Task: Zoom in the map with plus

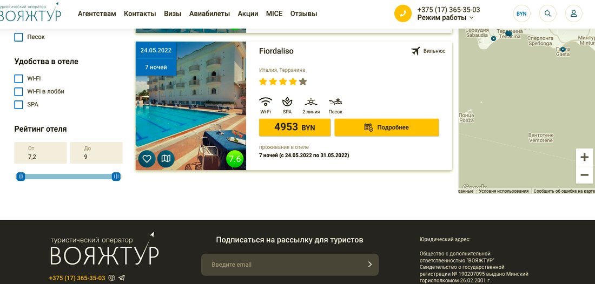Action: (584, 157)
